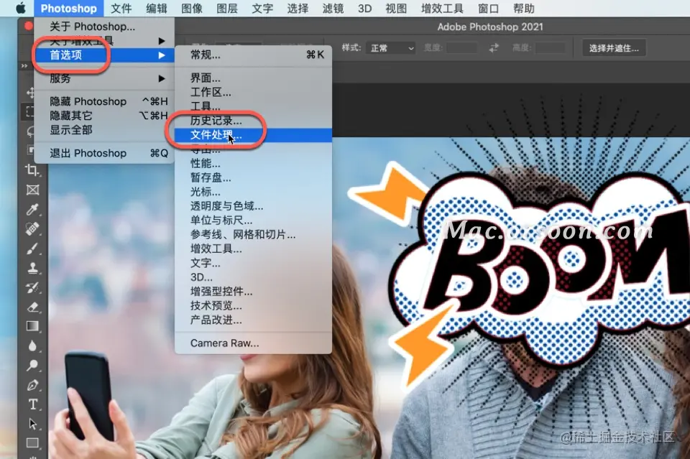Select the History Brush tool

32,287
